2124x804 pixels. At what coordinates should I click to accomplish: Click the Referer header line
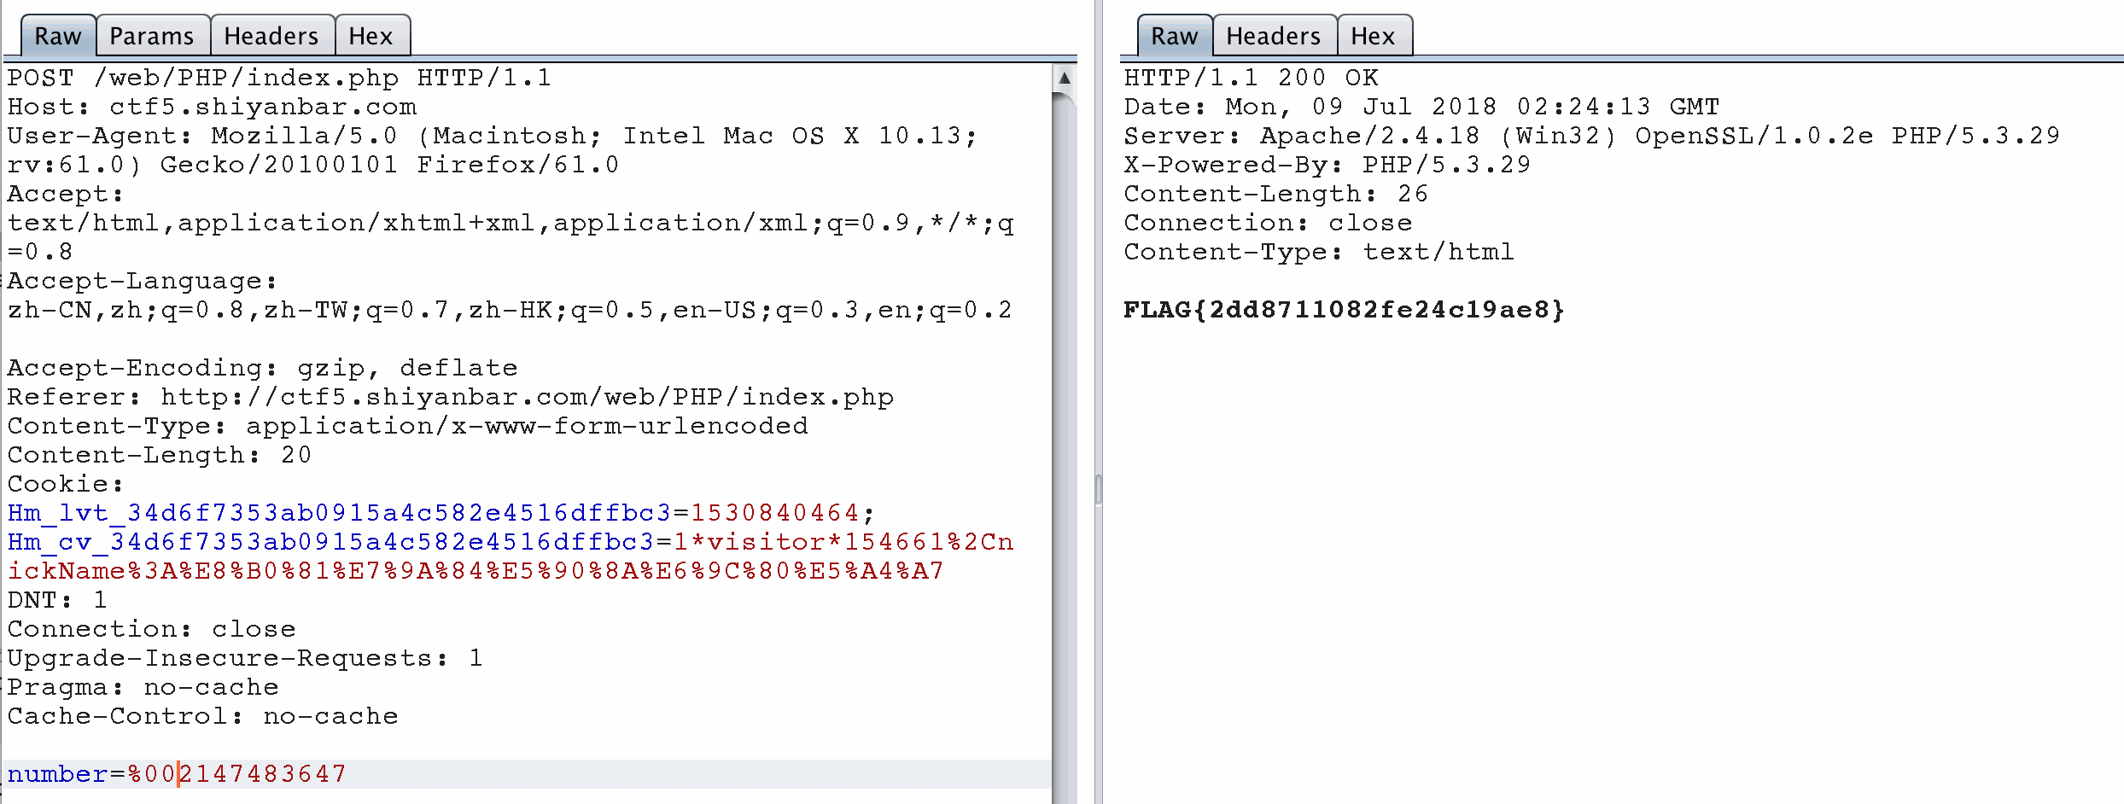(450, 397)
